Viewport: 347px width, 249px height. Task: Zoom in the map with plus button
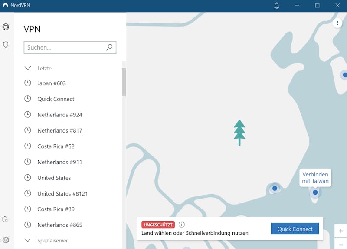point(341,231)
